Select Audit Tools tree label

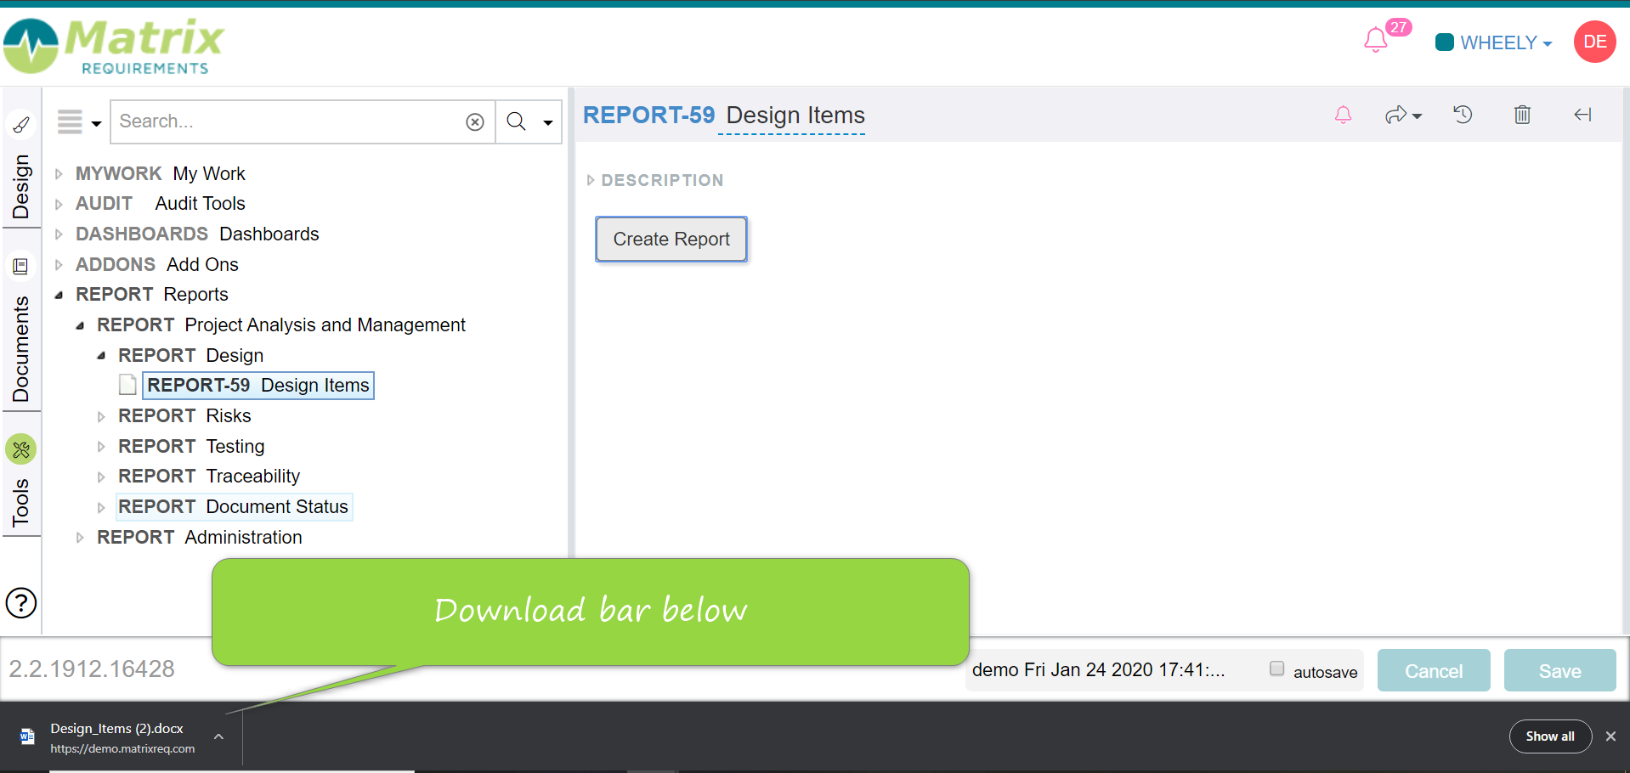pyautogui.click(x=200, y=203)
